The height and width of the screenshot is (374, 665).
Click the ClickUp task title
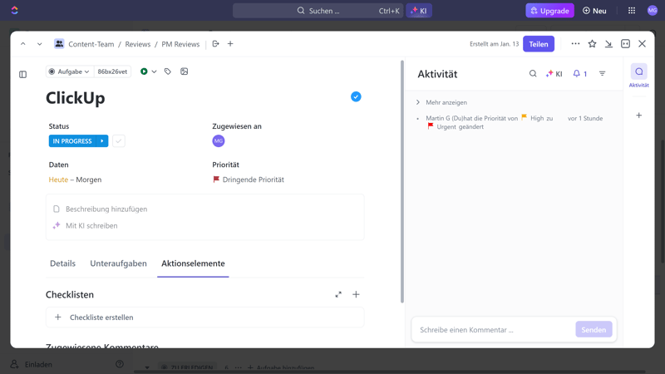tap(76, 98)
